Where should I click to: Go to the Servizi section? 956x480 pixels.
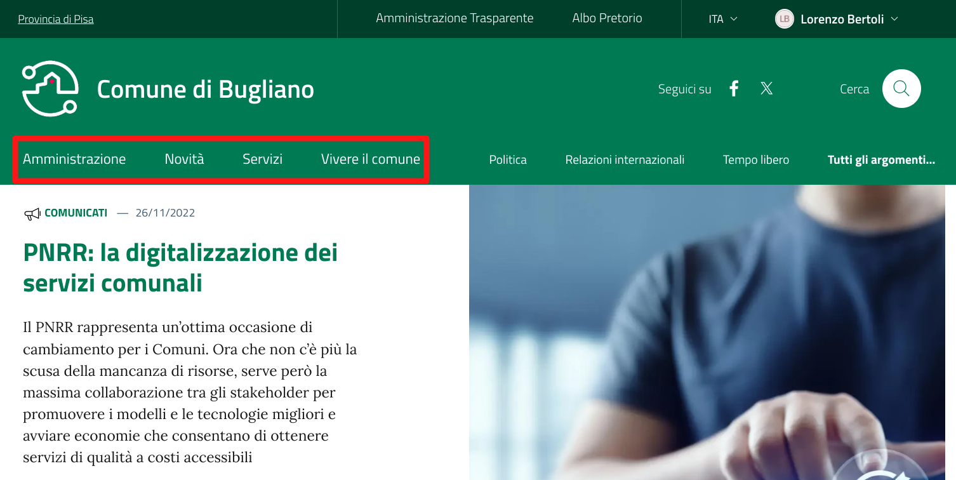tap(262, 159)
